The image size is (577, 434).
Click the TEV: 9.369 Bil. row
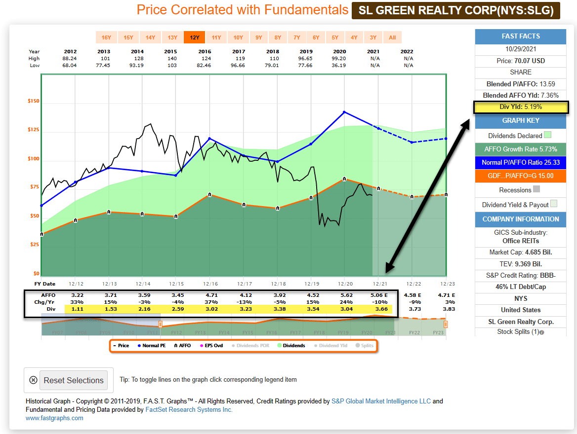tap(520, 264)
